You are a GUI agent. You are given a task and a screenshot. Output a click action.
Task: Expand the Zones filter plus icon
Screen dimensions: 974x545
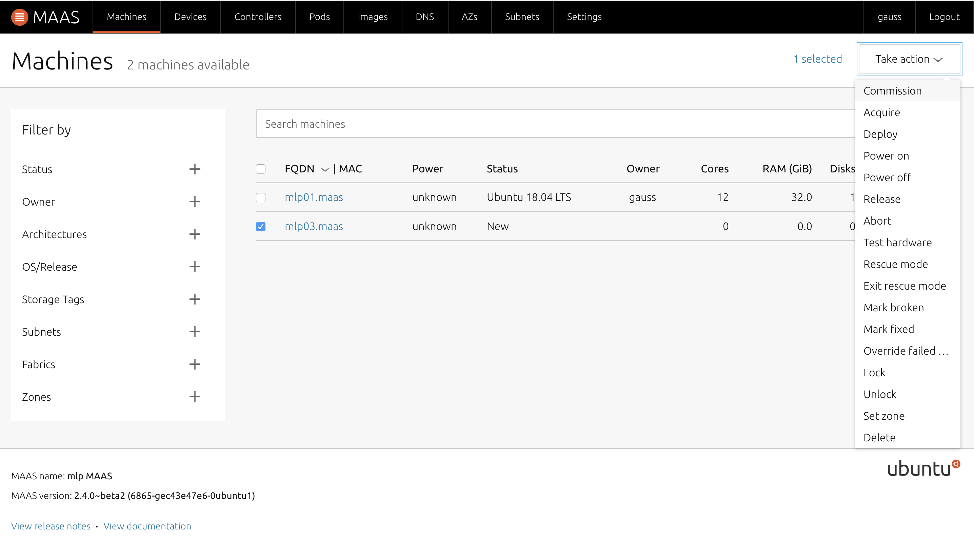click(195, 397)
